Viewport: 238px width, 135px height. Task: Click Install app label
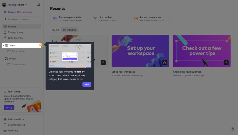coord(13,130)
